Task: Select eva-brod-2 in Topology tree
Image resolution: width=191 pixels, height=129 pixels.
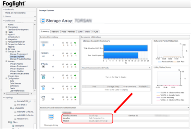Action: (x=22, y=105)
